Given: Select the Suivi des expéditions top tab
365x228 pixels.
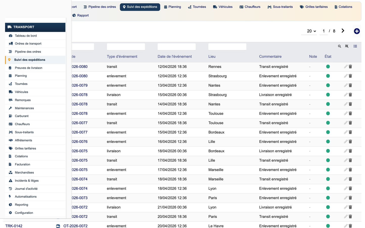Looking at the screenshot, I should (x=140, y=7).
